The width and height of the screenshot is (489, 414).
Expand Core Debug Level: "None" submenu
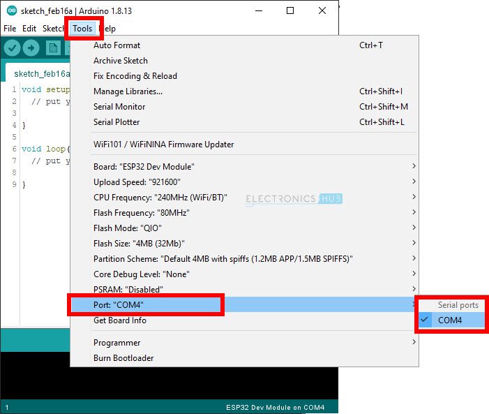244,274
